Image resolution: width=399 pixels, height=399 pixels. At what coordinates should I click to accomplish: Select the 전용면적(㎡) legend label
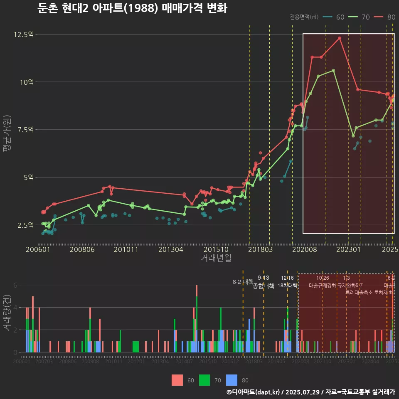click(304, 17)
